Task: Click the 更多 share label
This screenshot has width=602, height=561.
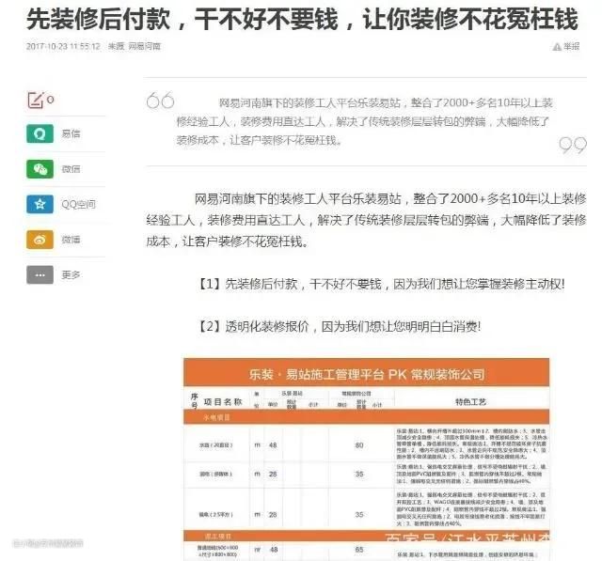Action: [71, 275]
